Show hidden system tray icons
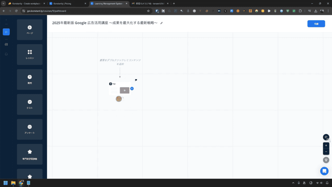 293,183
